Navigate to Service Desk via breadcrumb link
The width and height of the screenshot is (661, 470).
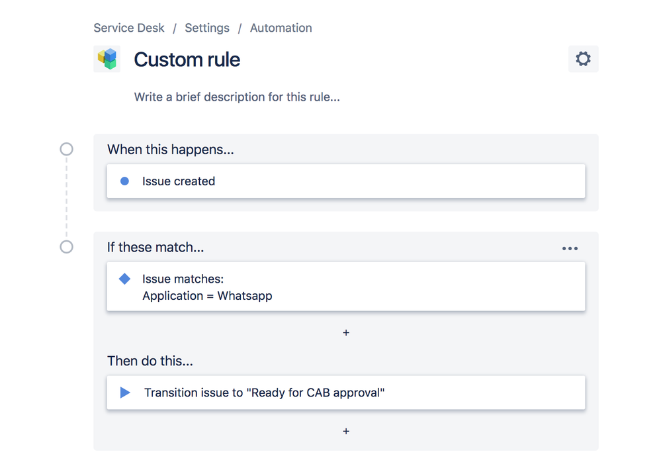click(128, 28)
